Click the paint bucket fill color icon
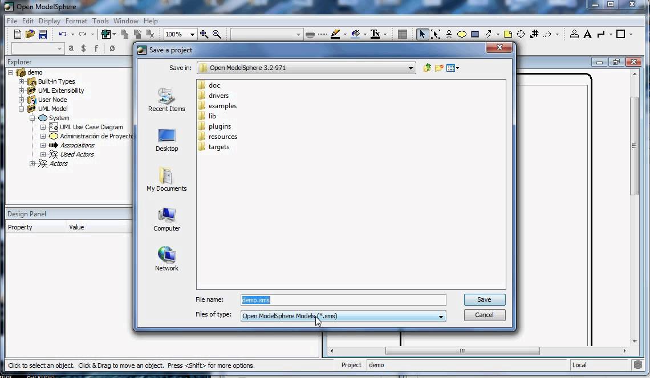Viewport: 650px width, 378px height. pyautogui.click(x=355, y=34)
